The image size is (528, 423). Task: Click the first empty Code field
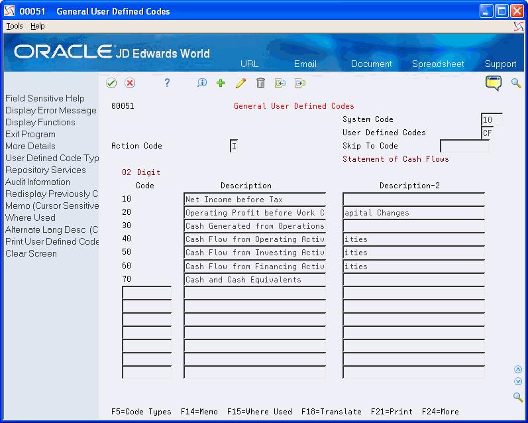pyautogui.click(x=147, y=293)
